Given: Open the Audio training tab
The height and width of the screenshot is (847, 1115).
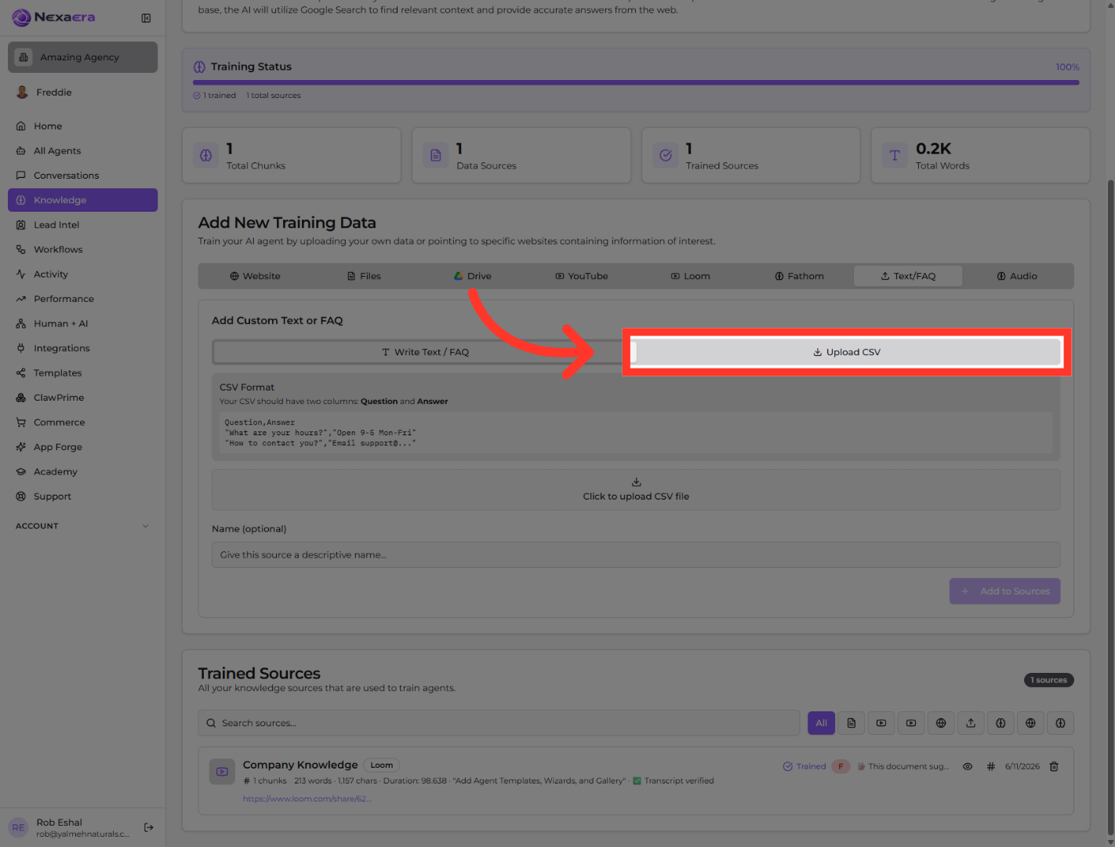Looking at the screenshot, I should [x=1017, y=276].
